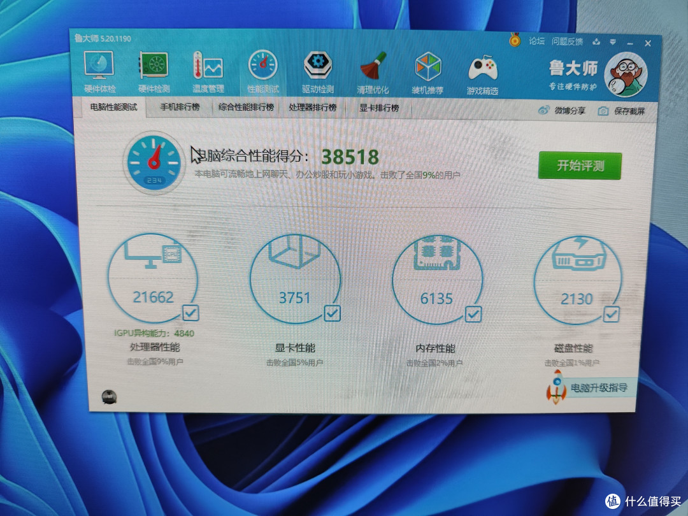Click the disk drive icon above 2130
This screenshot has height=516, width=688.
coord(578,254)
